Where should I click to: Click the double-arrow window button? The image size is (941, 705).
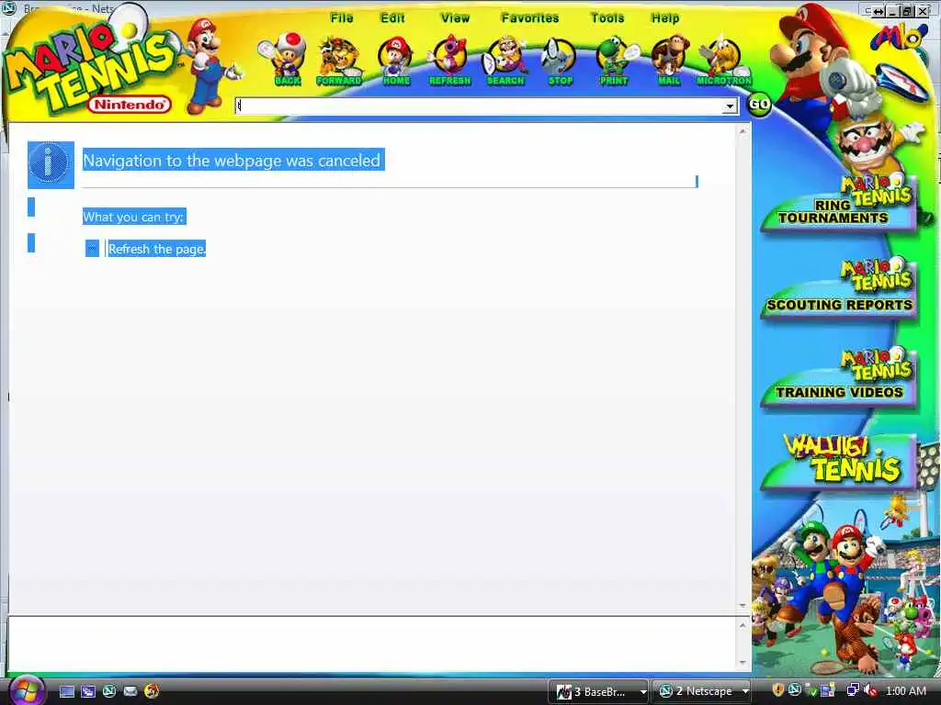(878, 11)
